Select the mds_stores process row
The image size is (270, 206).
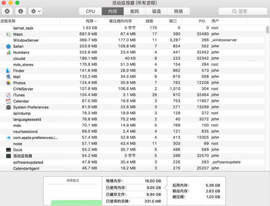coord(132,65)
